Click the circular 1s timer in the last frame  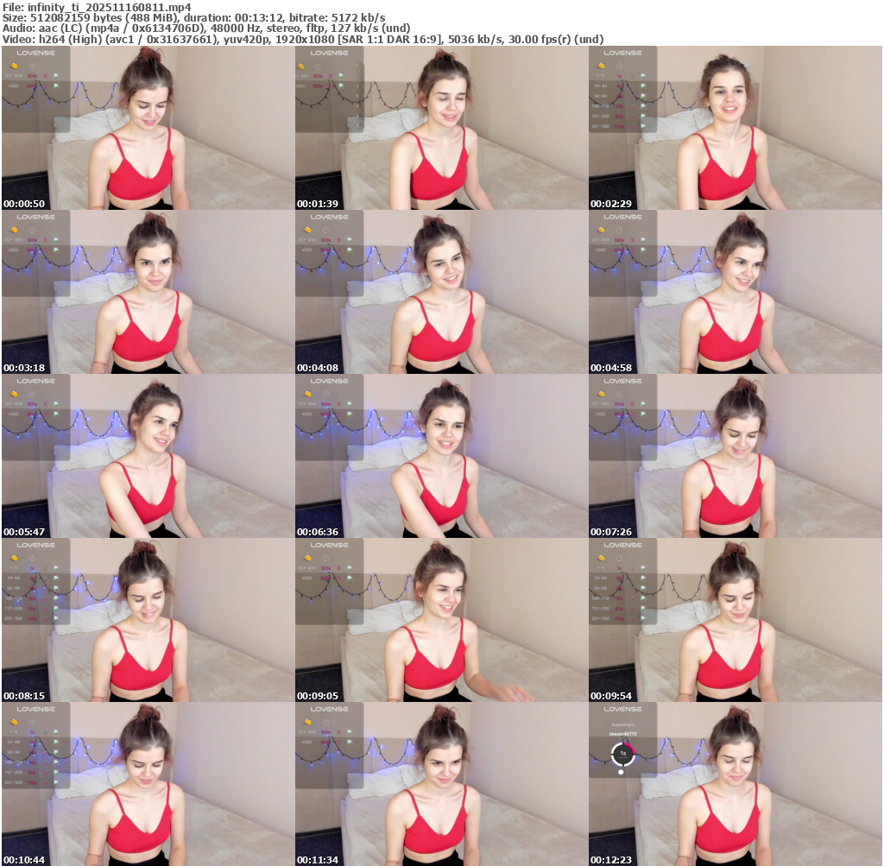click(622, 753)
